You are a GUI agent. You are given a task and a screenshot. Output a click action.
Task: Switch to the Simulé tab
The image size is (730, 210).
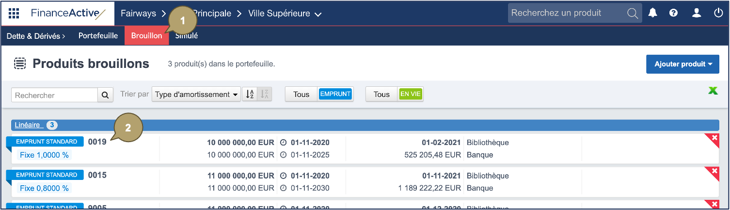point(187,36)
